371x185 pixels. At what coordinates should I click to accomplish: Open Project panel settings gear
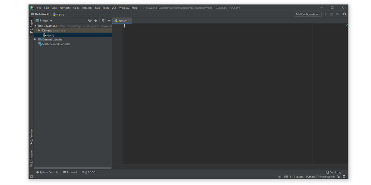click(103, 21)
